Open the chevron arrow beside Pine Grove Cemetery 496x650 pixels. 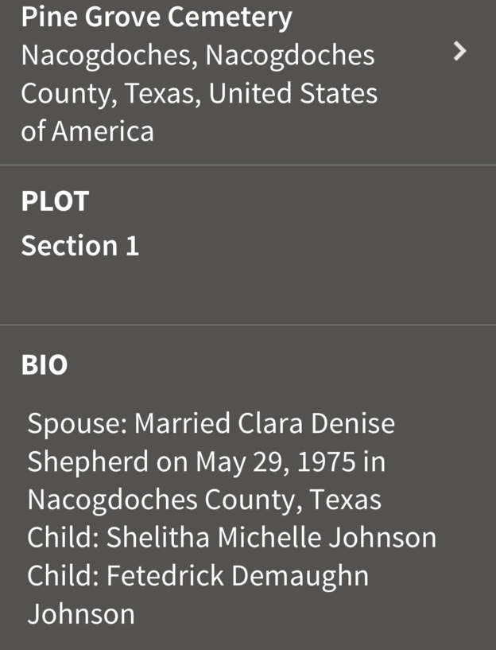tap(459, 53)
